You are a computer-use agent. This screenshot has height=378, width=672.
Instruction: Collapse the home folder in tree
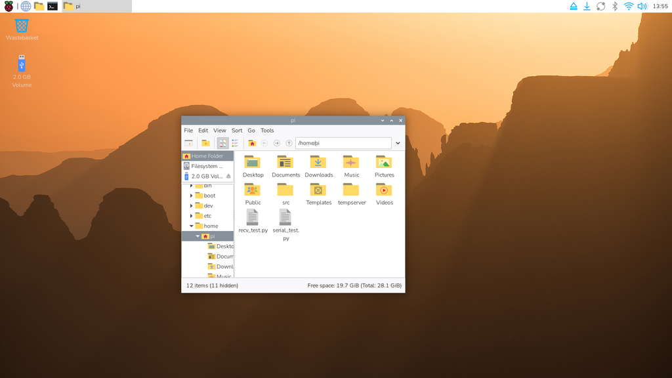click(191, 226)
